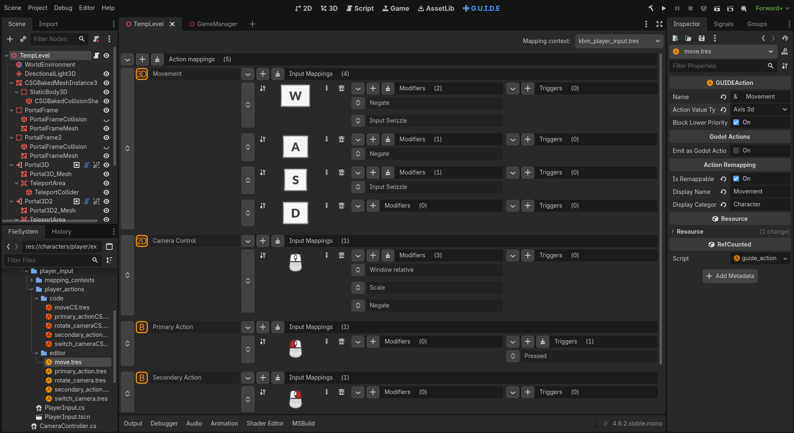
Task: Run the project with the play icon
Action: (664, 8)
